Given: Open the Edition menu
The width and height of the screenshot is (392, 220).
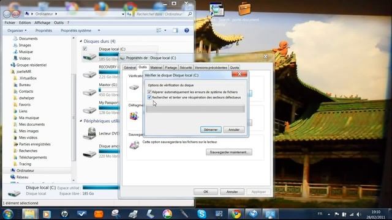Looking at the screenshot, I should pos(24,23).
